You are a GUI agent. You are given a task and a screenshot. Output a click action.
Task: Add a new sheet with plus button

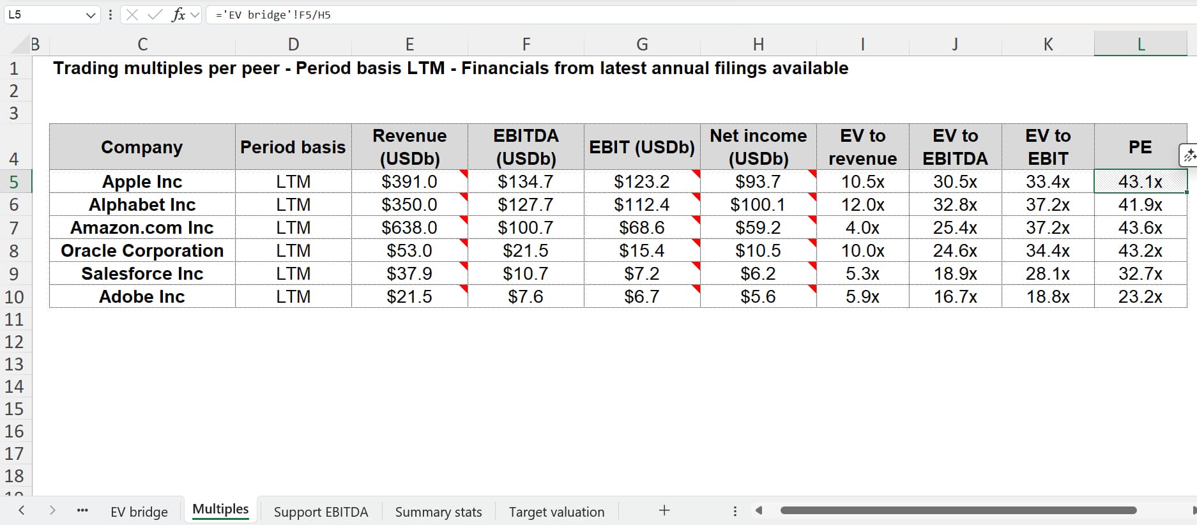tap(664, 510)
